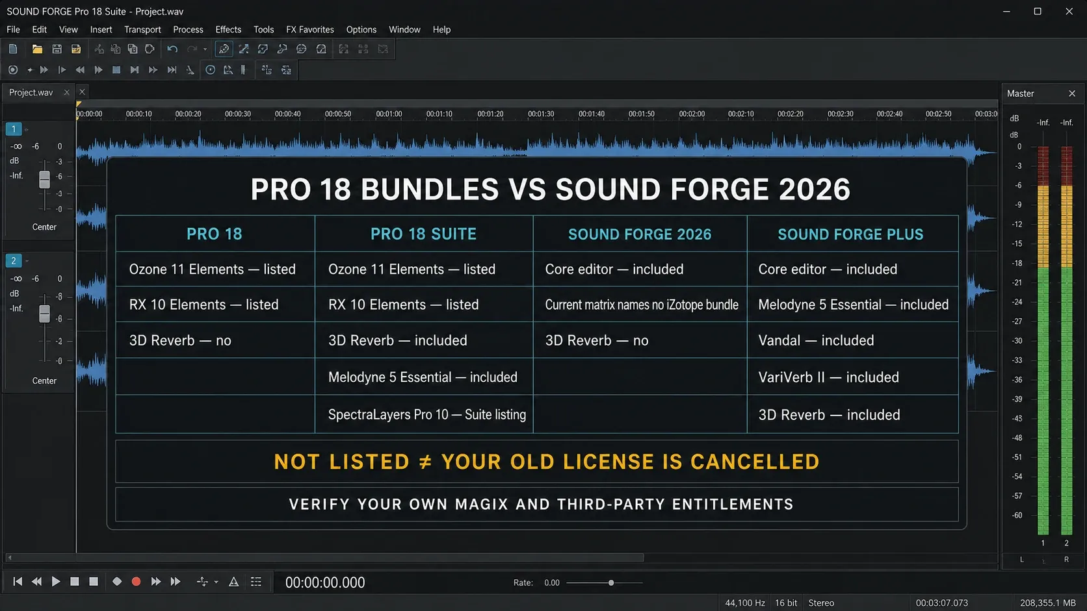Jump to start in the bottom transport bar
This screenshot has width=1087, height=611.
click(18, 582)
